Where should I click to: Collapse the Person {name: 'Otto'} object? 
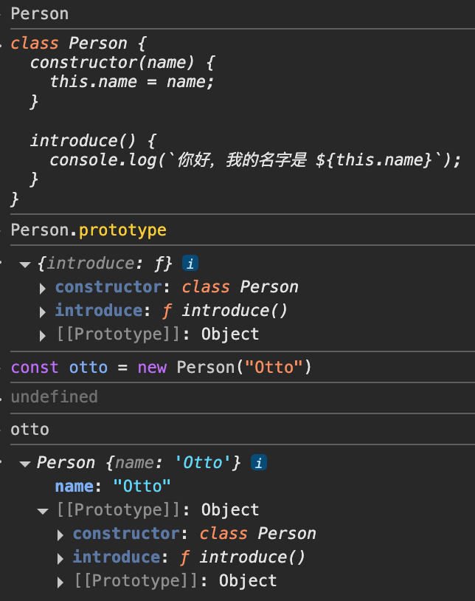click(x=25, y=463)
